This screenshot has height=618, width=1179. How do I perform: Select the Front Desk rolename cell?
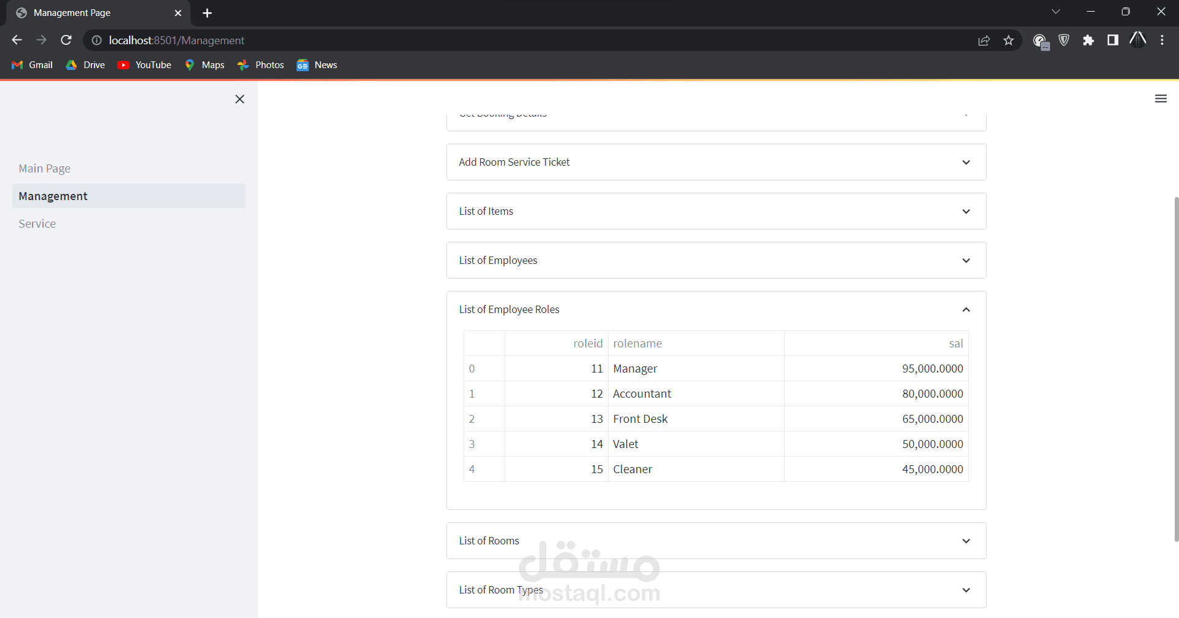pyautogui.click(x=696, y=419)
